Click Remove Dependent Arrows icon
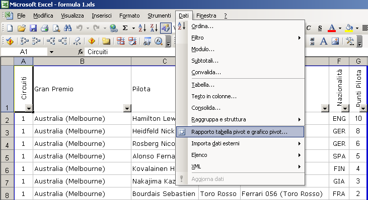The width and height of the screenshot is (368, 200). click(62, 42)
